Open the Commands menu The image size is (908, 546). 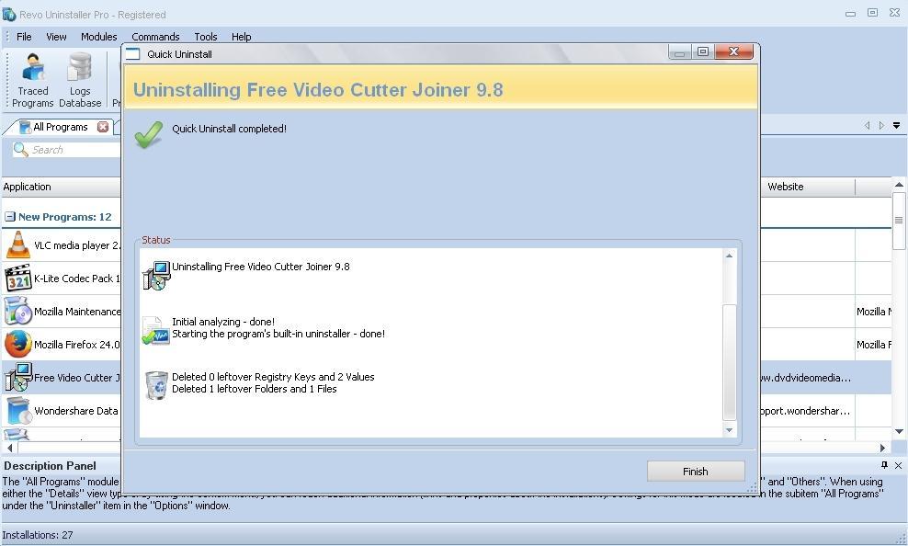tap(155, 37)
